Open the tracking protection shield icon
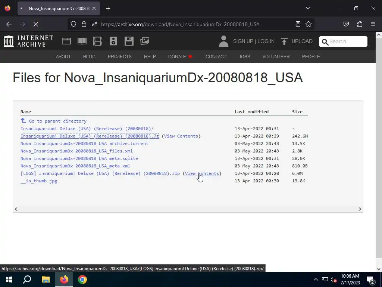The height and width of the screenshot is (287, 382). pos(73,24)
